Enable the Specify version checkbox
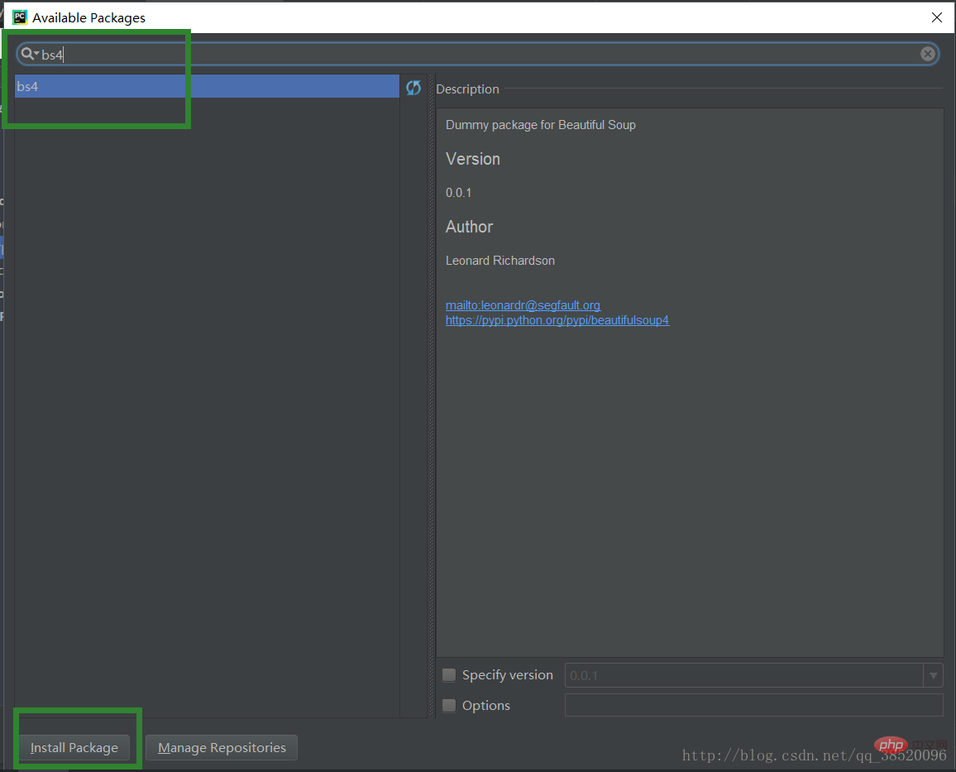This screenshot has width=956, height=772. pyautogui.click(x=449, y=675)
